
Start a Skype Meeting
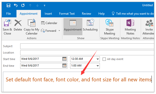pyautogui.click(x=110, y=27)
